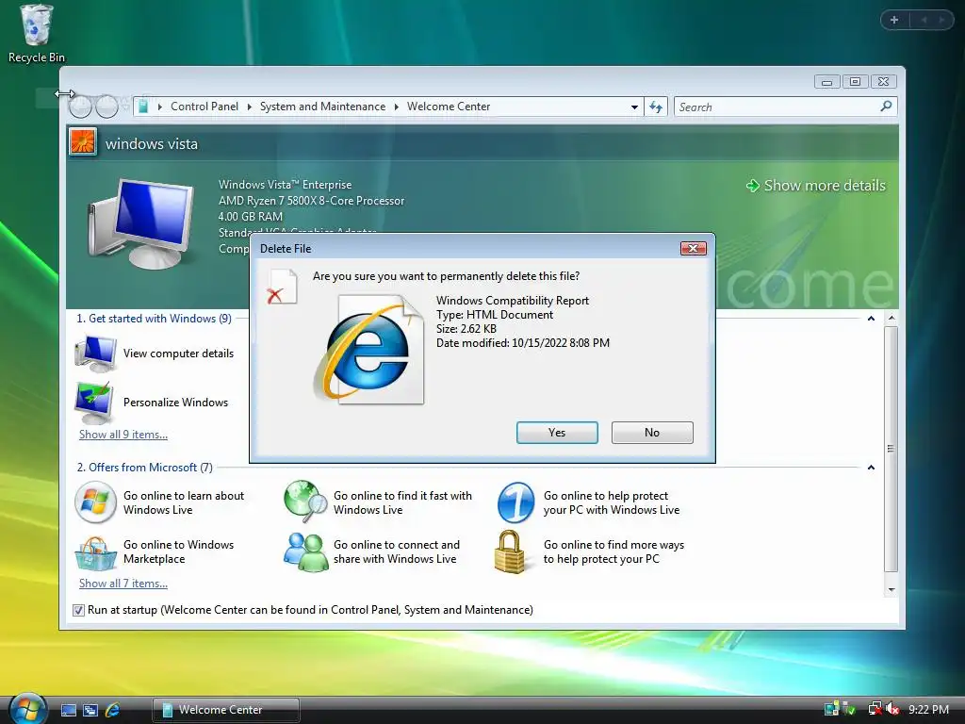965x724 pixels.
Task: Click the Get started with Windows heading
Action: pos(154,319)
